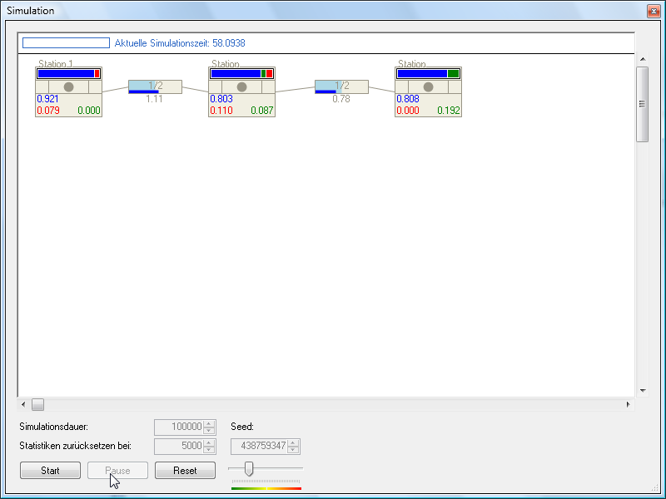Viewport: 666px width, 499px height.
Task: Click the Simulationsdauer input field
Action: [x=178, y=427]
